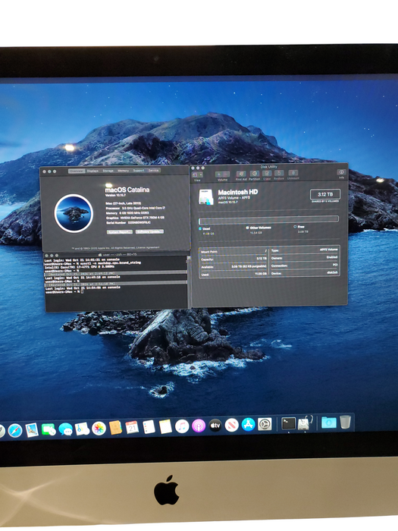This screenshot has width=398, height=531.
Task: Open Contacts in the Dock
Action: [x=115, y=428]
